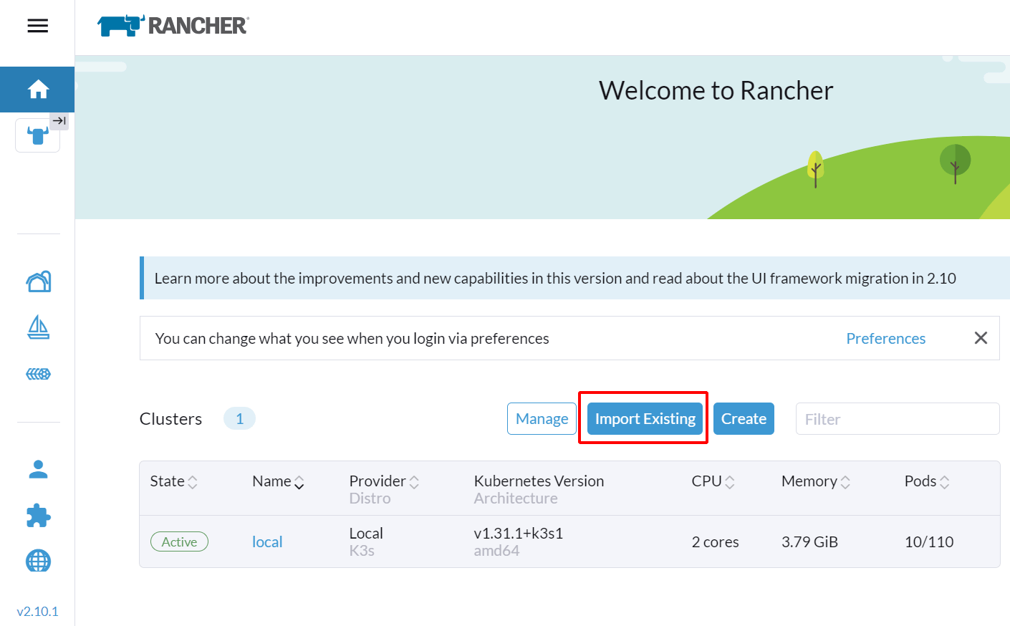Open Global Settings globe icon
The height and width of the screenshot is (626, 1010).
point(39,561)
